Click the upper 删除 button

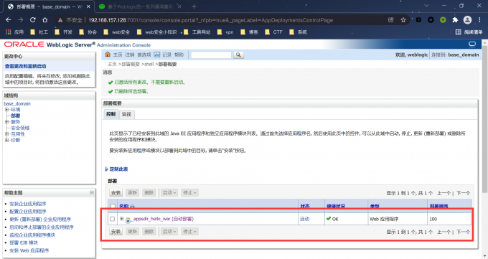(149, 193)
